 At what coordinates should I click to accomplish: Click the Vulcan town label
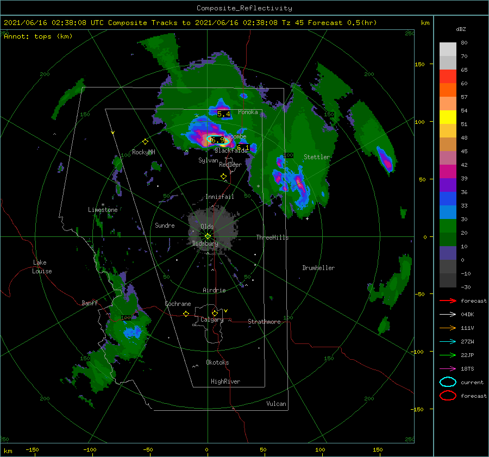(277, 404)
